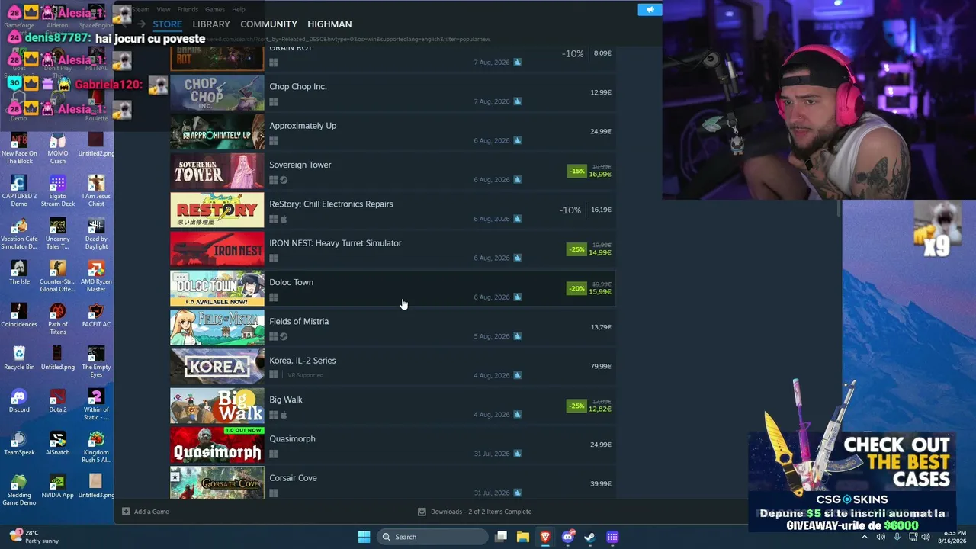Select the Elgato Stream Deck desktop icon
Screen dimensions: 976x549
(58, 191)
